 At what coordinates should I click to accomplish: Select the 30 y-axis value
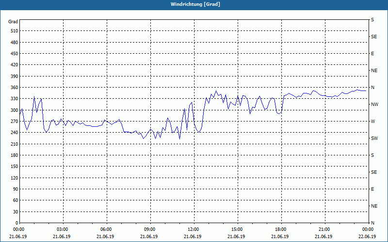16,212
